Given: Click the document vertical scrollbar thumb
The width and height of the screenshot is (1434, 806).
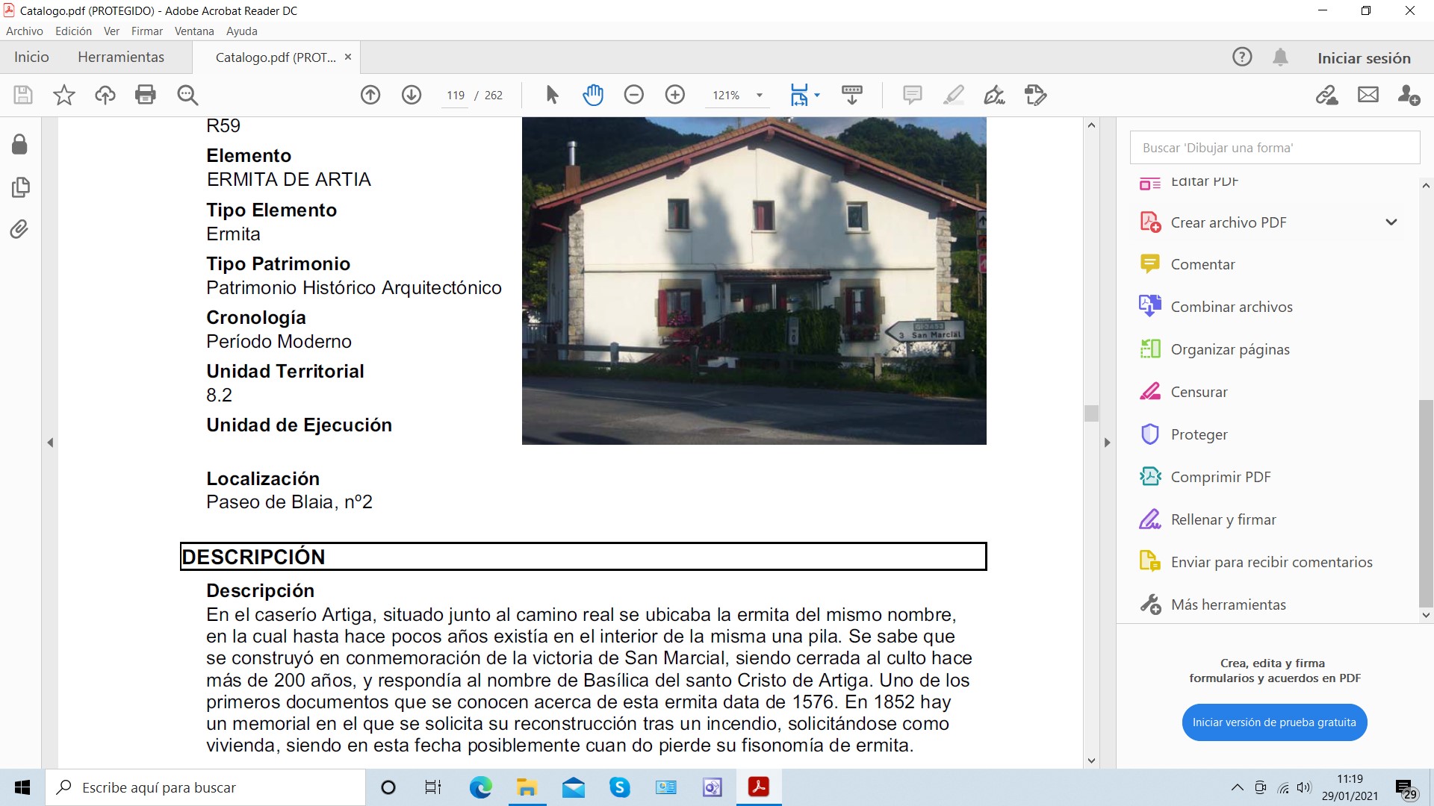Looking at the screenshot, I should point(1091,413).
